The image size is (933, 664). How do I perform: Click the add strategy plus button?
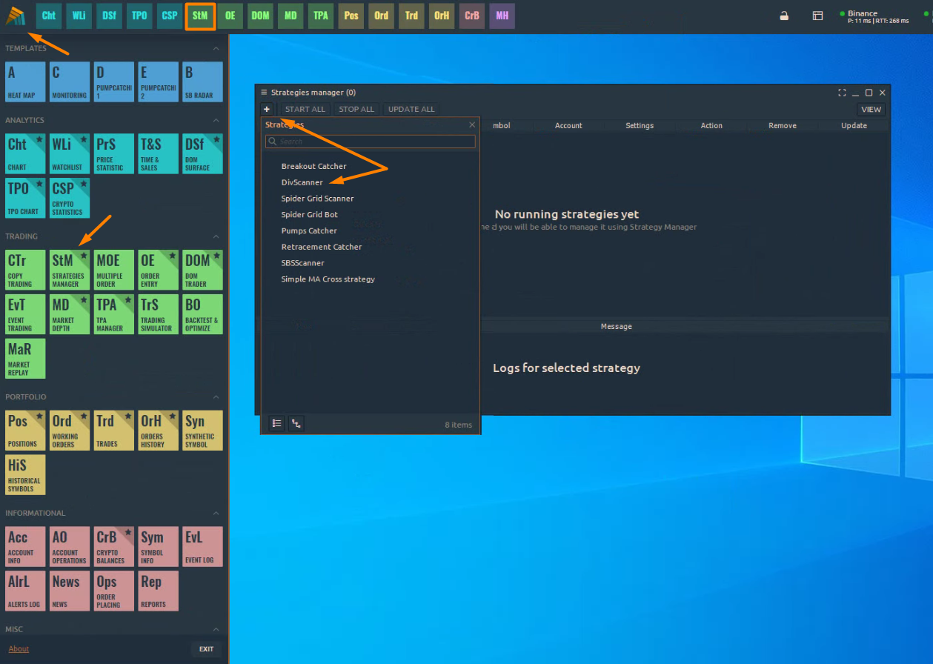pyautogui.click(x=268, y=109)
